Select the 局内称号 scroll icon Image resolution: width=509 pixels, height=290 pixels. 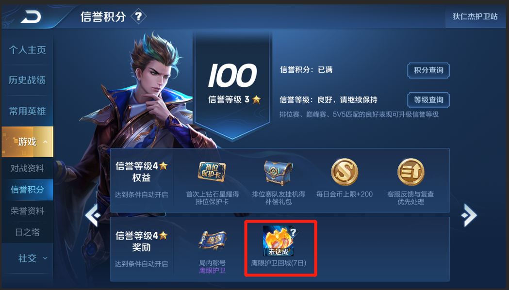[x=213, y=241]
